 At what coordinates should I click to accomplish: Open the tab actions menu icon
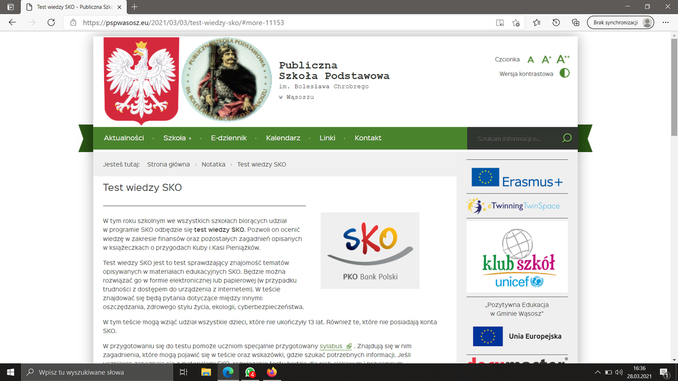[x=10, y=7]
